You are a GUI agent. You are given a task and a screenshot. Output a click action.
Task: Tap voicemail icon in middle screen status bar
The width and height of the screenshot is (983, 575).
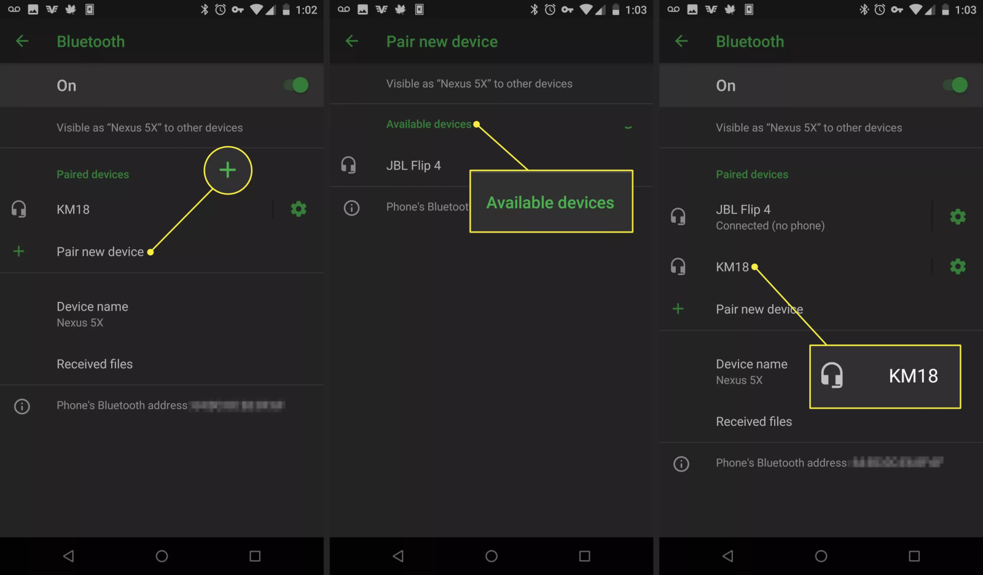(x=344, y=9)
